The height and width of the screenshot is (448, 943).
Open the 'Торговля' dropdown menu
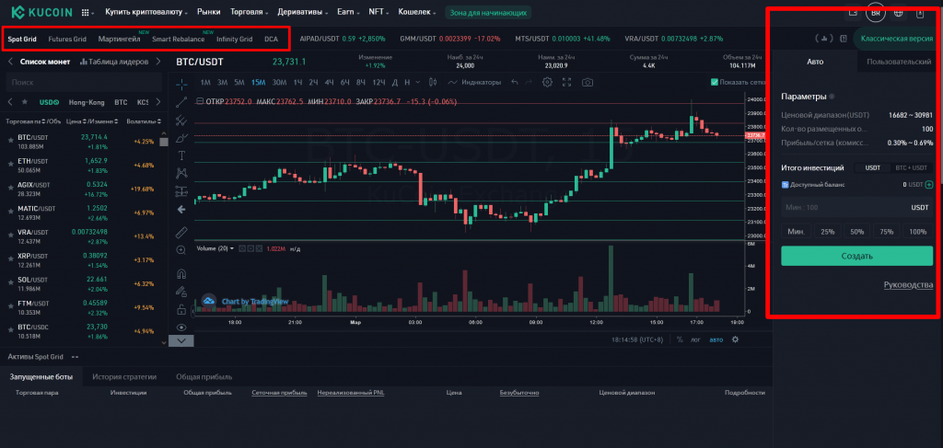pos(256,13)
